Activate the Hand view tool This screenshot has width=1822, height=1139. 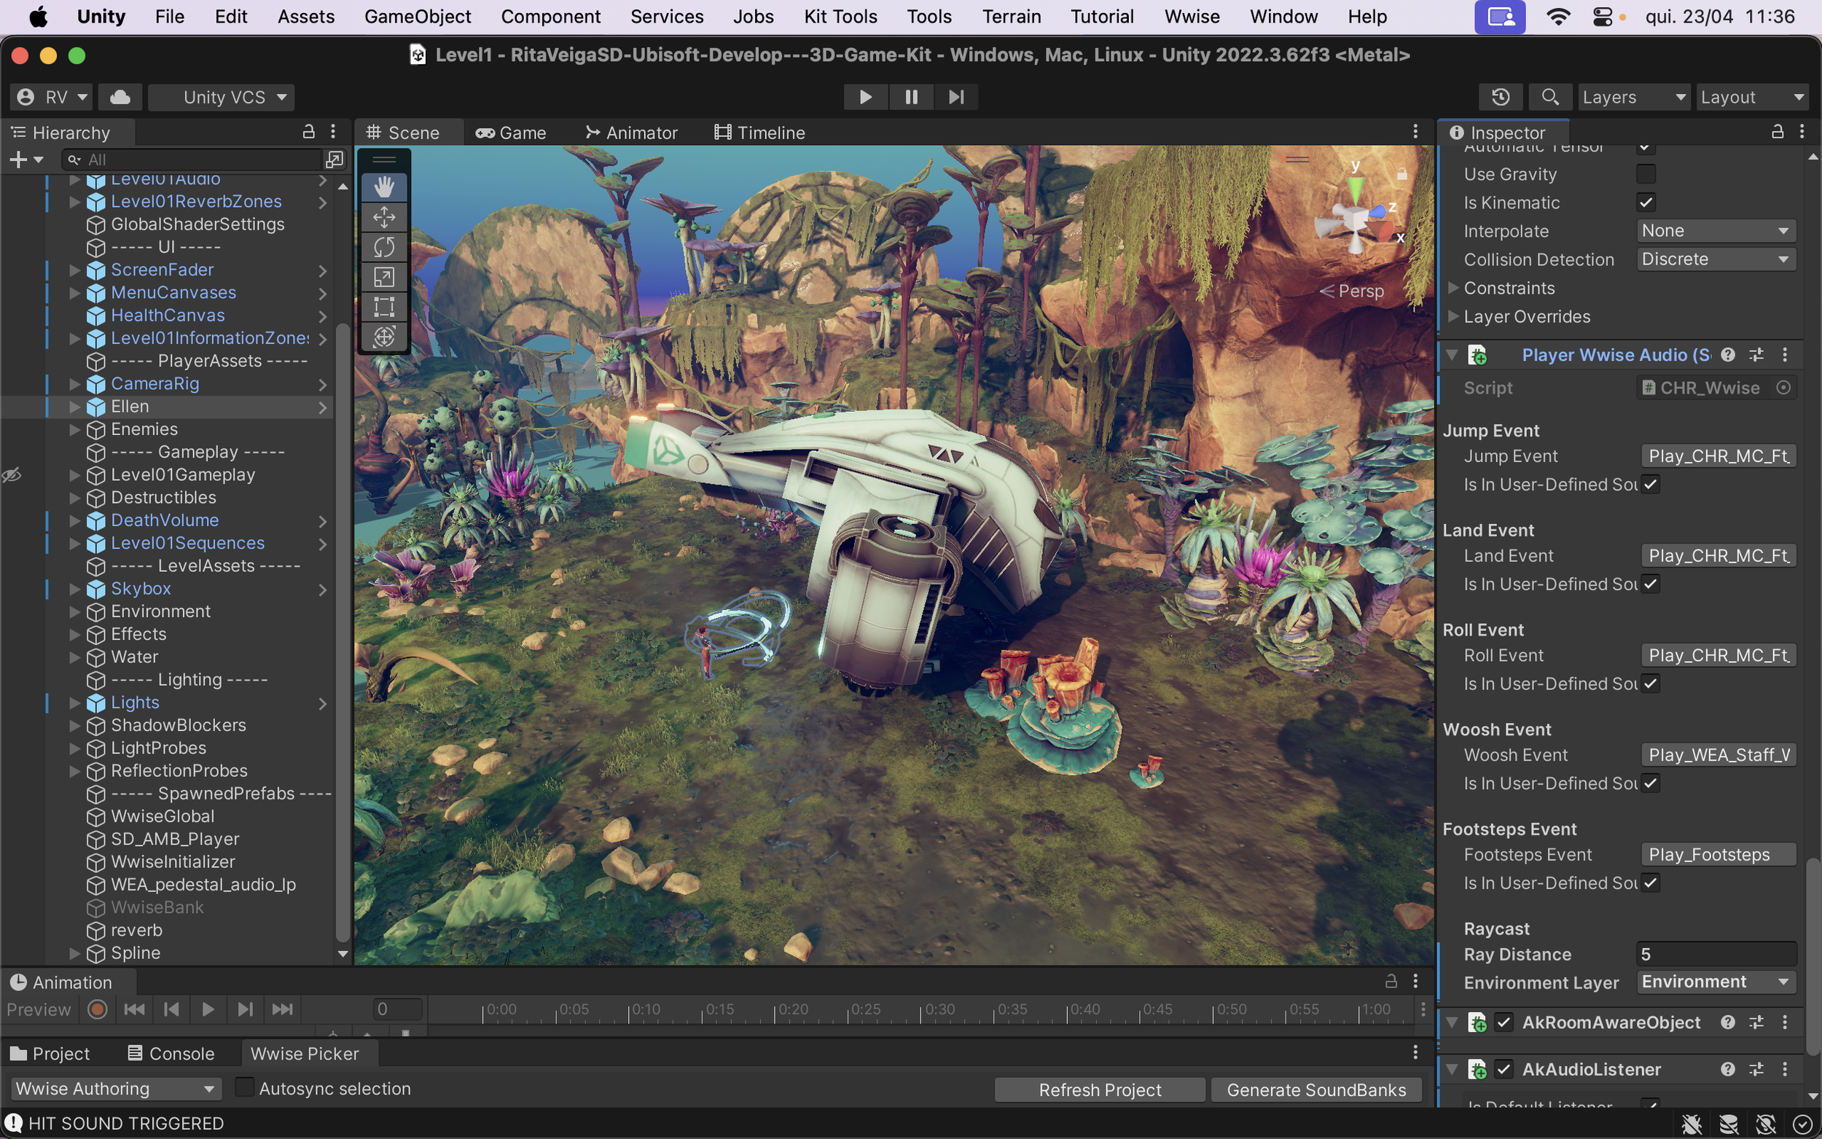[384, 187]
